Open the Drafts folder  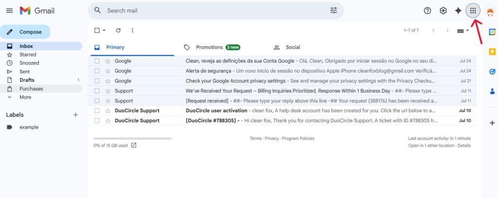41,80
